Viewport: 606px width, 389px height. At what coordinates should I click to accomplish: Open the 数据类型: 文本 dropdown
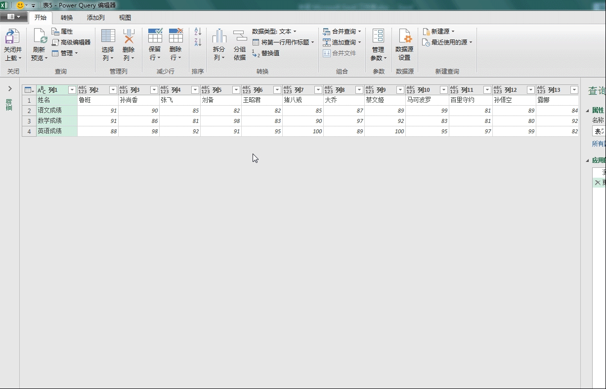click(274, 32)
